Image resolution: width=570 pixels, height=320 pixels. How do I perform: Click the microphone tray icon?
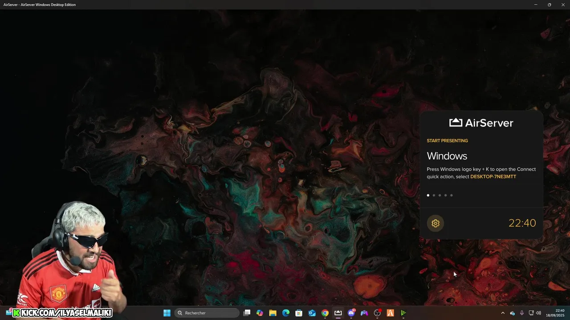click(522, 313)
